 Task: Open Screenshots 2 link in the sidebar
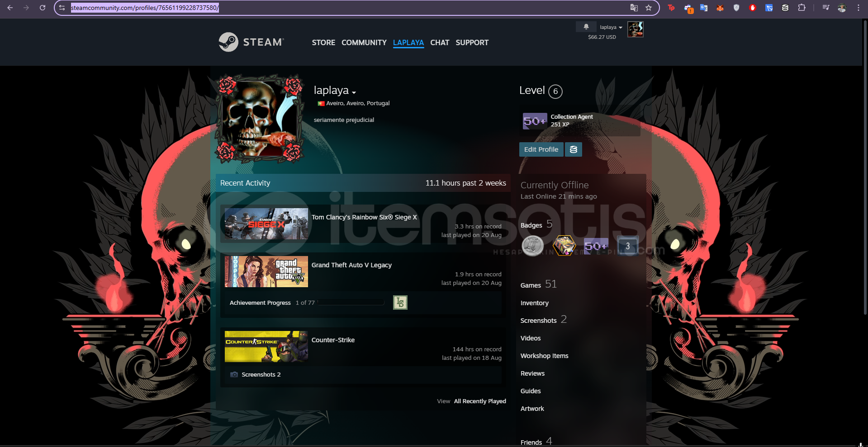[544, 320]
